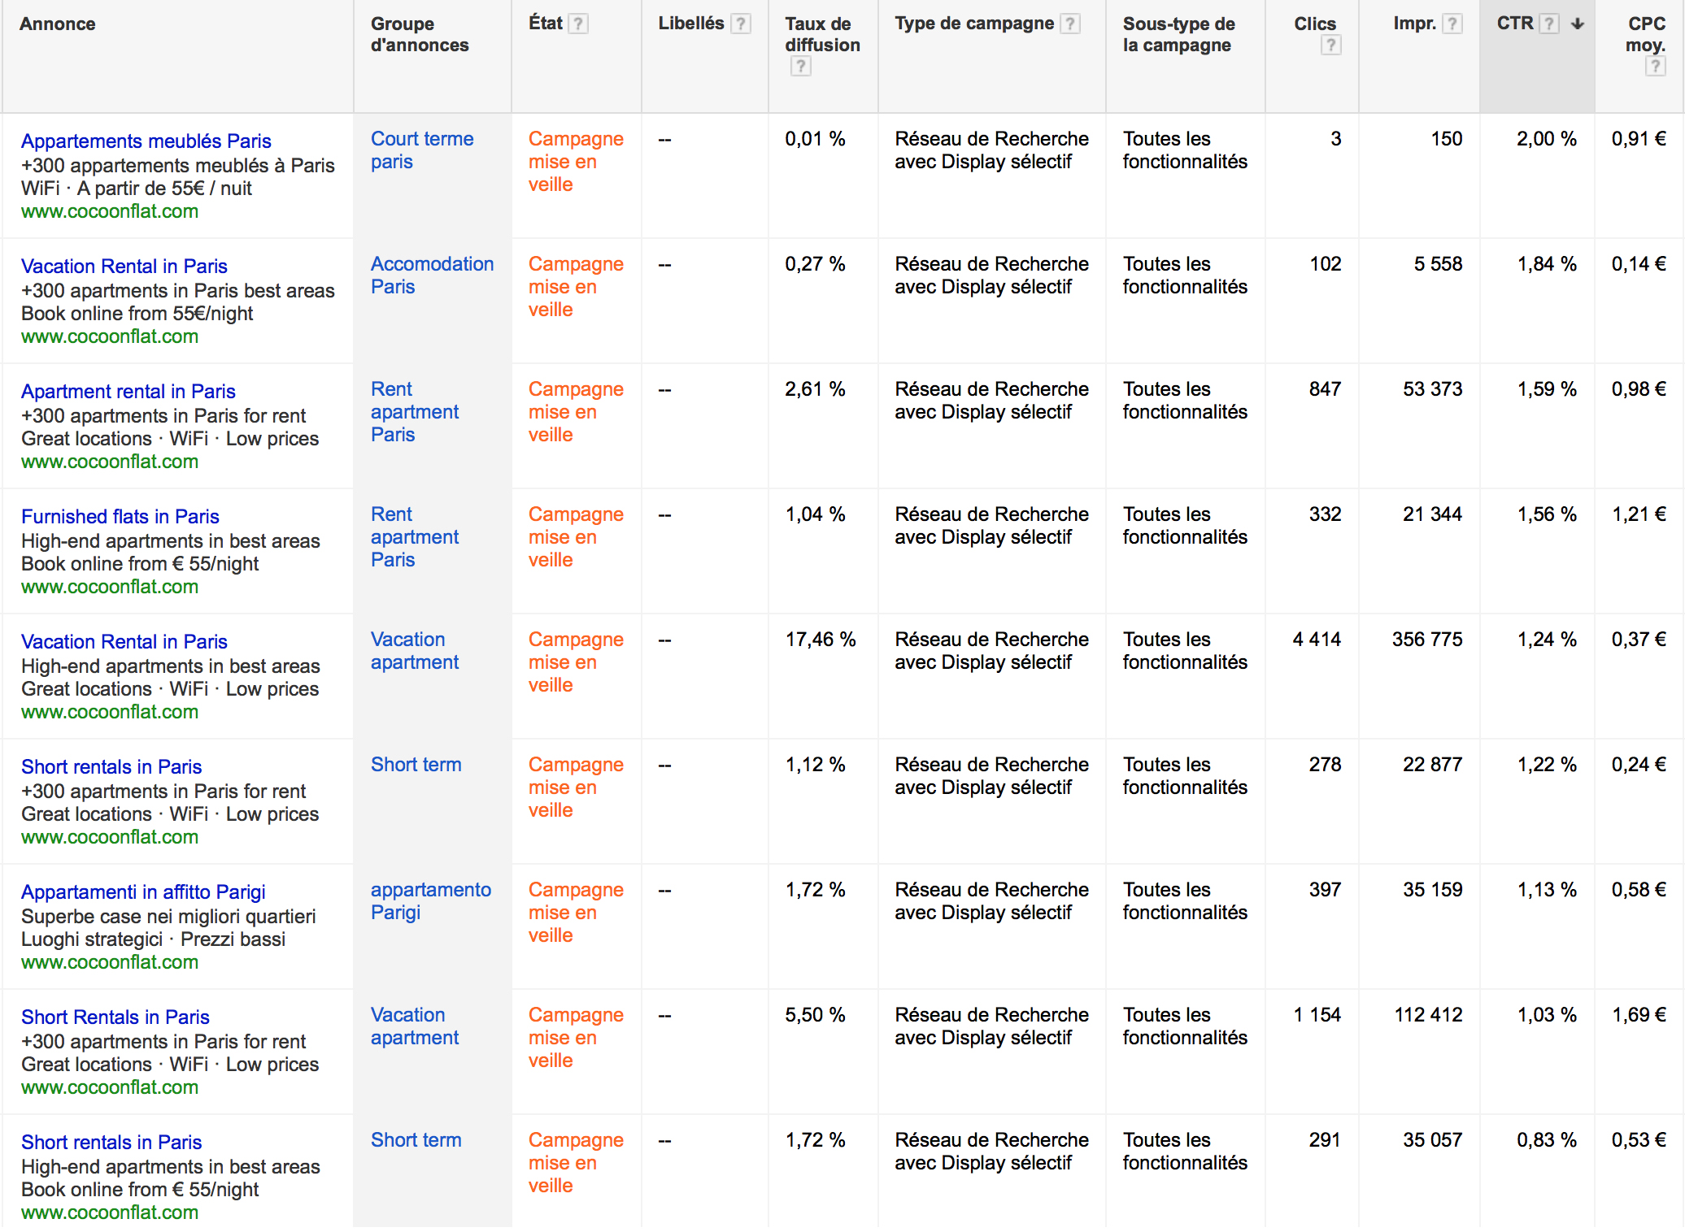Sort by Impr. column header
The width and height of the screenshot is (1685, 1232).
[x=1414, y=24]
